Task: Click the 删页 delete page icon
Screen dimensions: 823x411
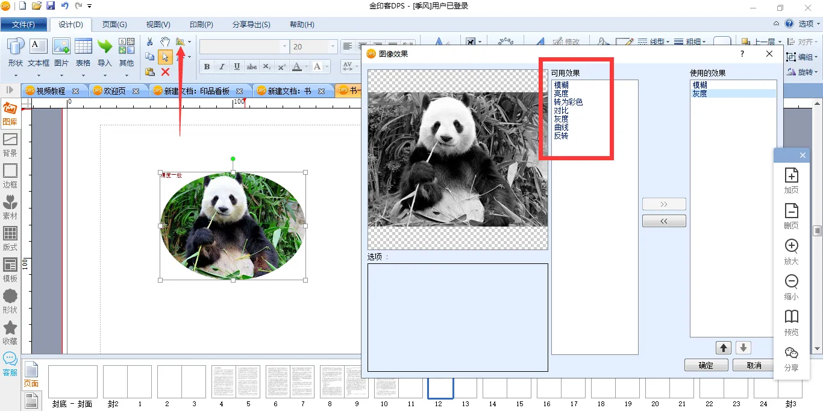Action: [791, 216]
